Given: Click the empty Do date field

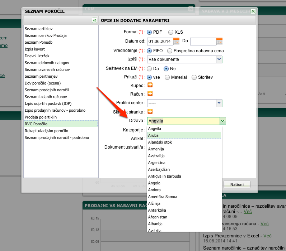Looking at the screenshot, I should (203, 42).
